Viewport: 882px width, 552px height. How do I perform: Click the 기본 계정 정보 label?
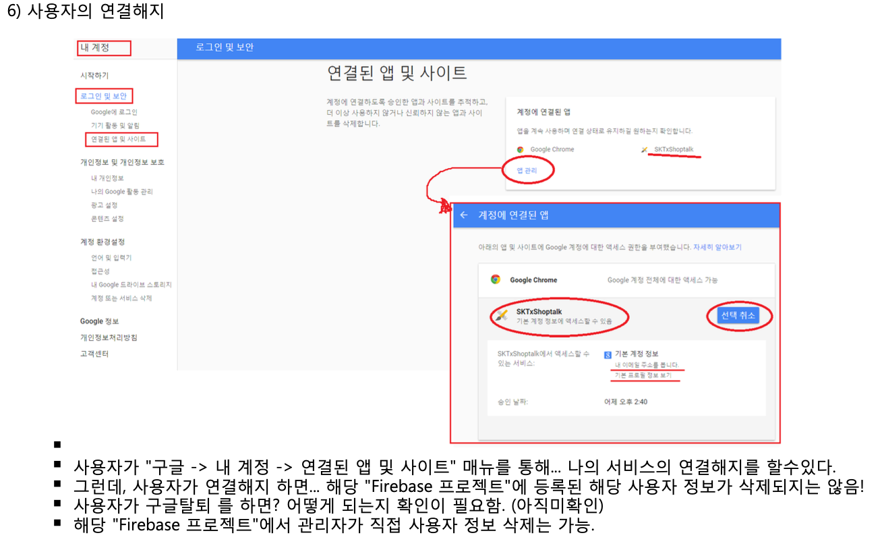coord(637,354)
